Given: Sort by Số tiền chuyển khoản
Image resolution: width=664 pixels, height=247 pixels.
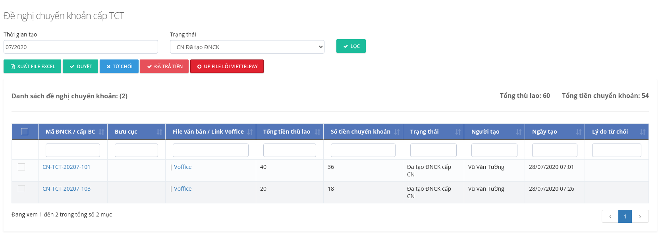Looking at the screenshot, I should coord(397,132).
